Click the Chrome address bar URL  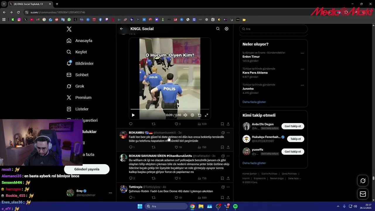click(x=58, y=12)
